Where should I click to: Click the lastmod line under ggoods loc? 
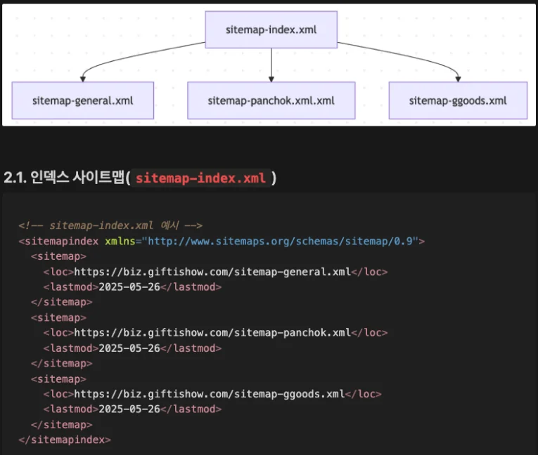(x=132, y=409)
